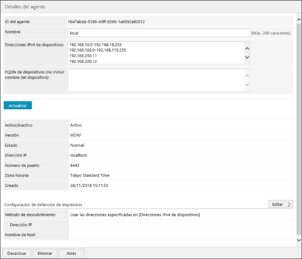Click the main page scrollbar down arrow
The height and width of the screenshot is (259, 302).
click(298, 240)
